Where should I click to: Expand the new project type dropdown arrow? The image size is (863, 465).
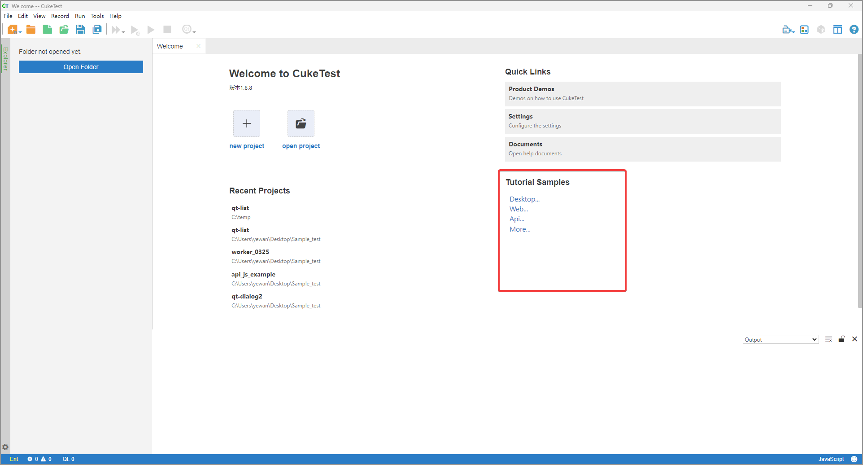tap(20, 32)
